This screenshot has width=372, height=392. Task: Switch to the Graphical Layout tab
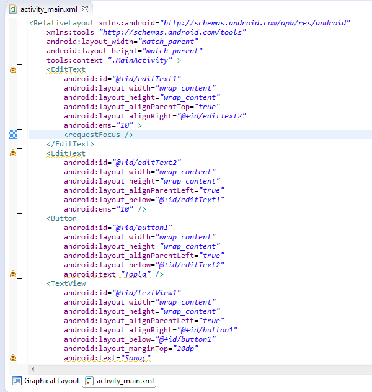click(x=46, y=381)
